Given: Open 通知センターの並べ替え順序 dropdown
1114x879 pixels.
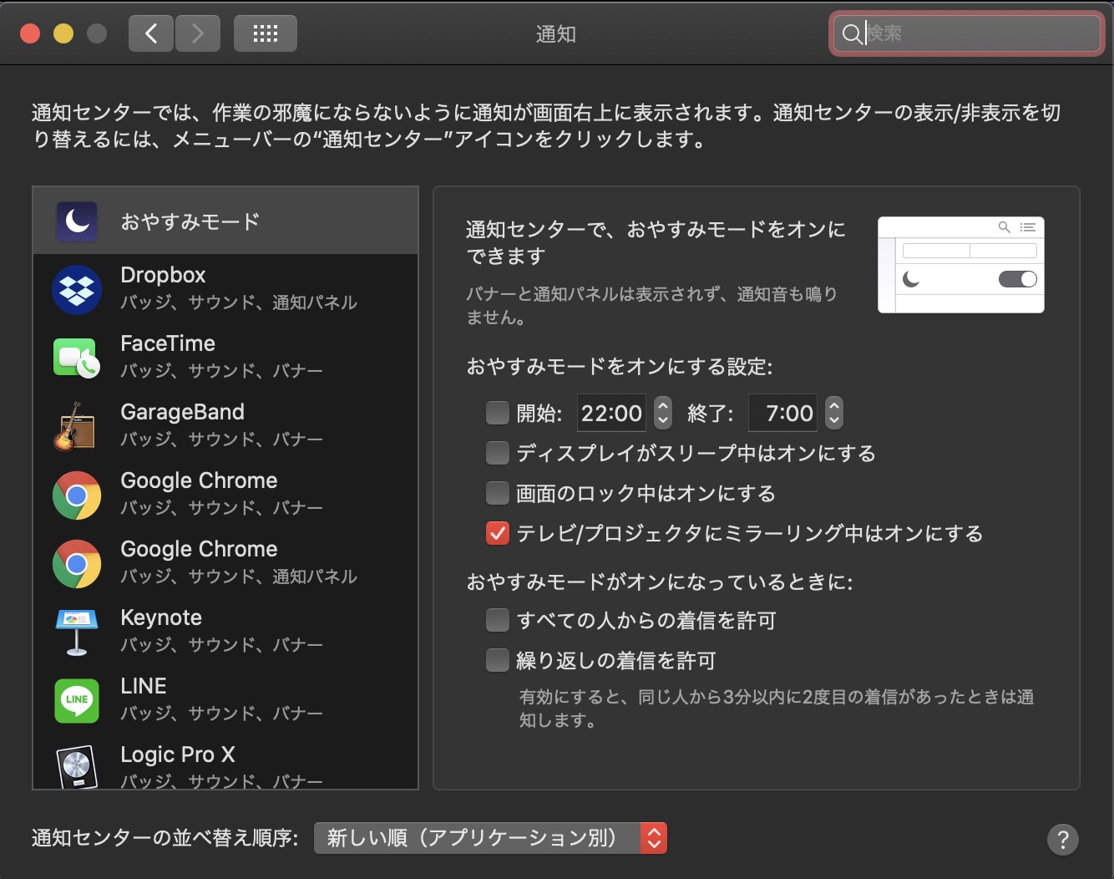Looking at the screenshot, I should coord(490,838).
